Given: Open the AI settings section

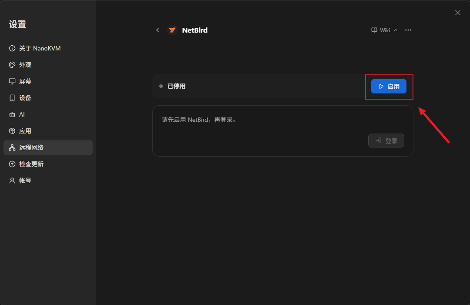Looking at the screenshot, I should tap(48, 114).
